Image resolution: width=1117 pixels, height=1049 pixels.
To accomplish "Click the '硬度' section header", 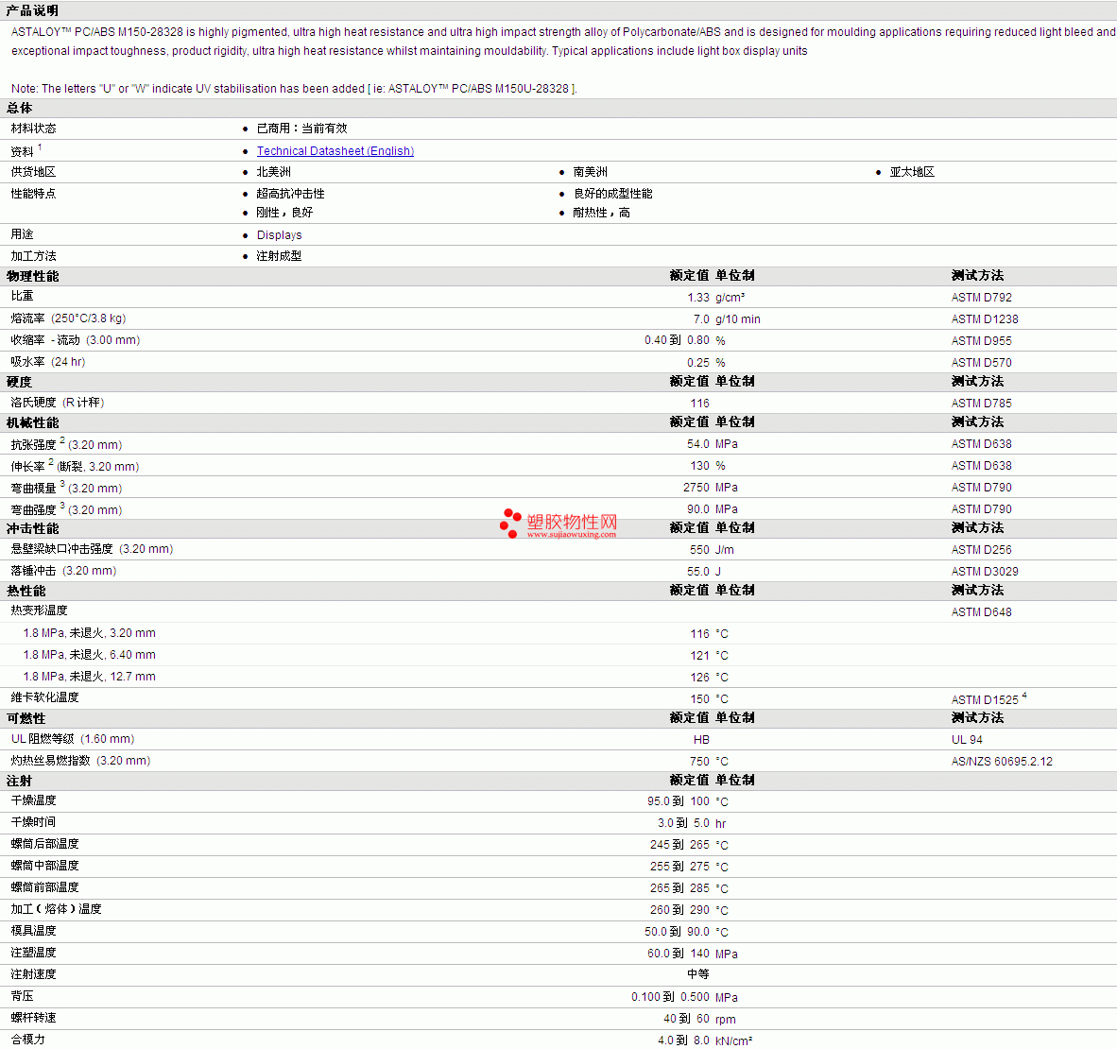I will pyautogui.click(x=19, y=382).
